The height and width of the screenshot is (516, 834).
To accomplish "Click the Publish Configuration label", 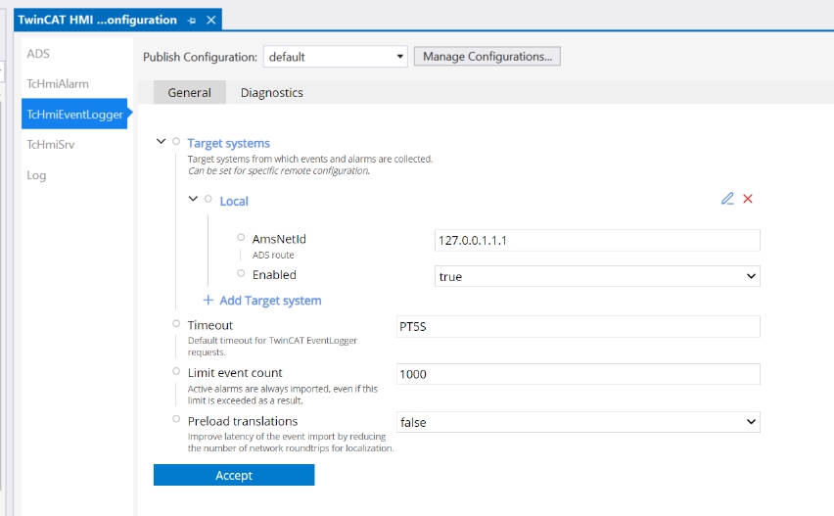I will (x=200, y=57).
